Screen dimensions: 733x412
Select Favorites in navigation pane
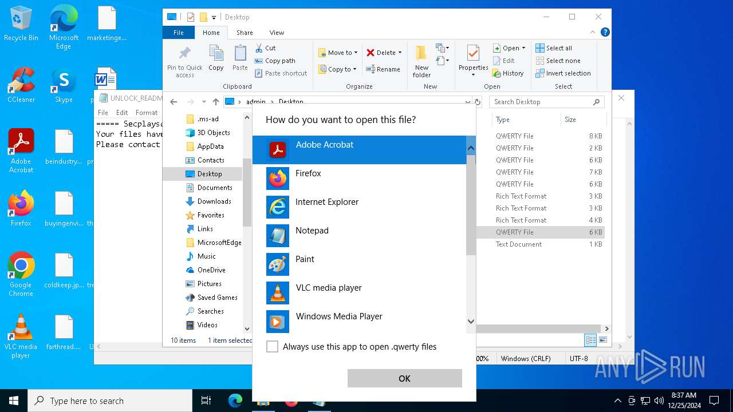pos(205,215)
